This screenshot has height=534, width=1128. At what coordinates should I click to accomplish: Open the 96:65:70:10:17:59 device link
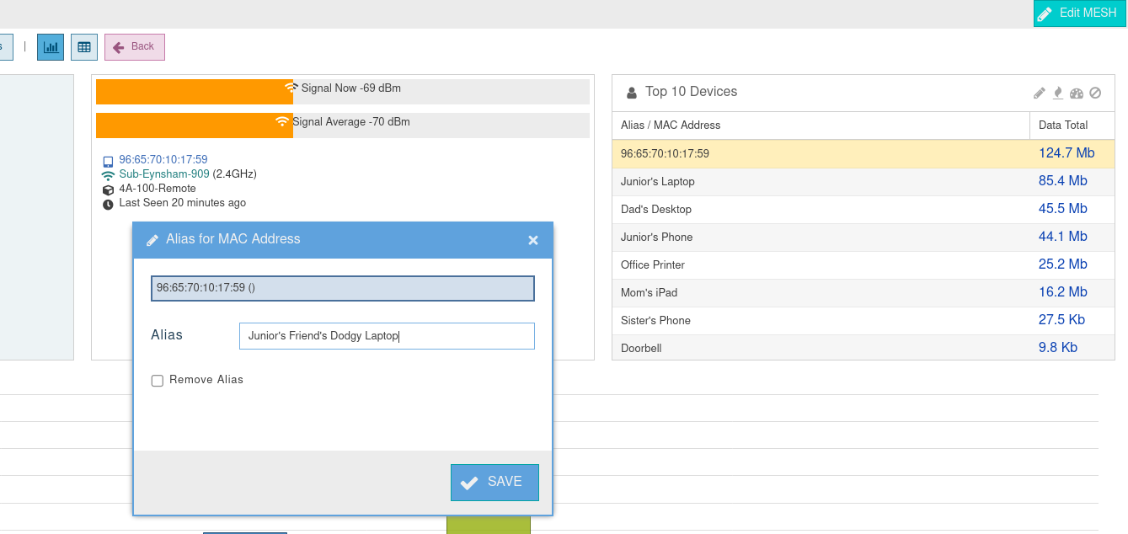(163, 159)
